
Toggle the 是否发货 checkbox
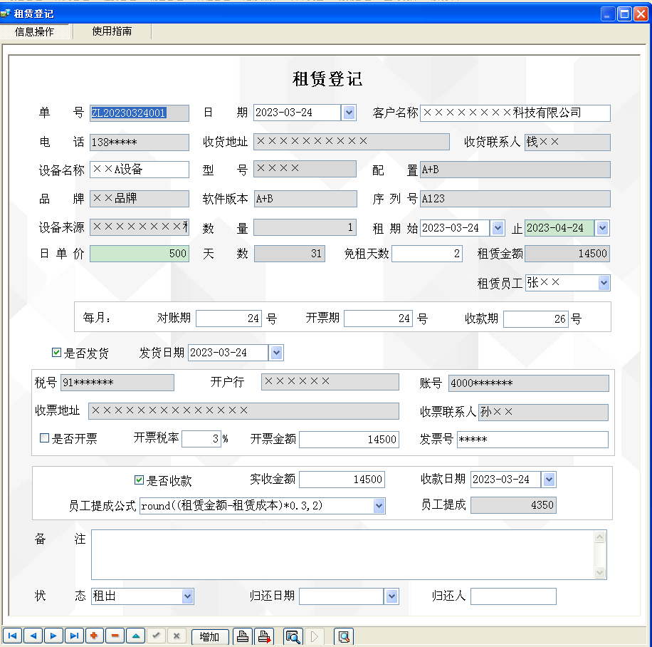point(56,353)
